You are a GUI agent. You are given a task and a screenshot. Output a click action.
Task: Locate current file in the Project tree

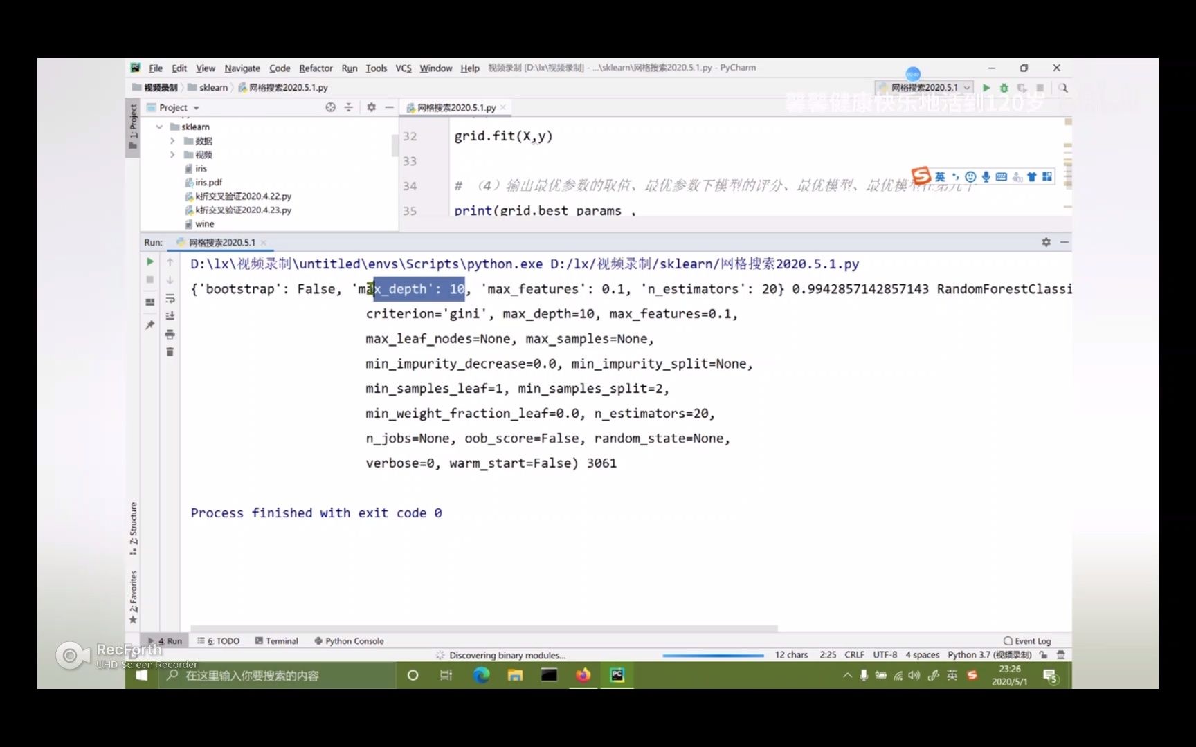coord(330,107)
